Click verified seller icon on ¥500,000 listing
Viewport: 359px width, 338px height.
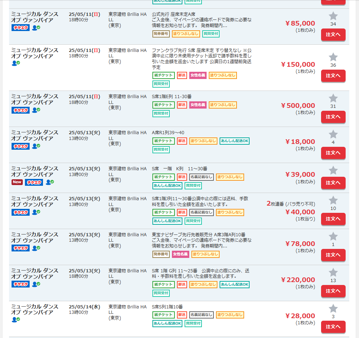[x=36, y=110]
